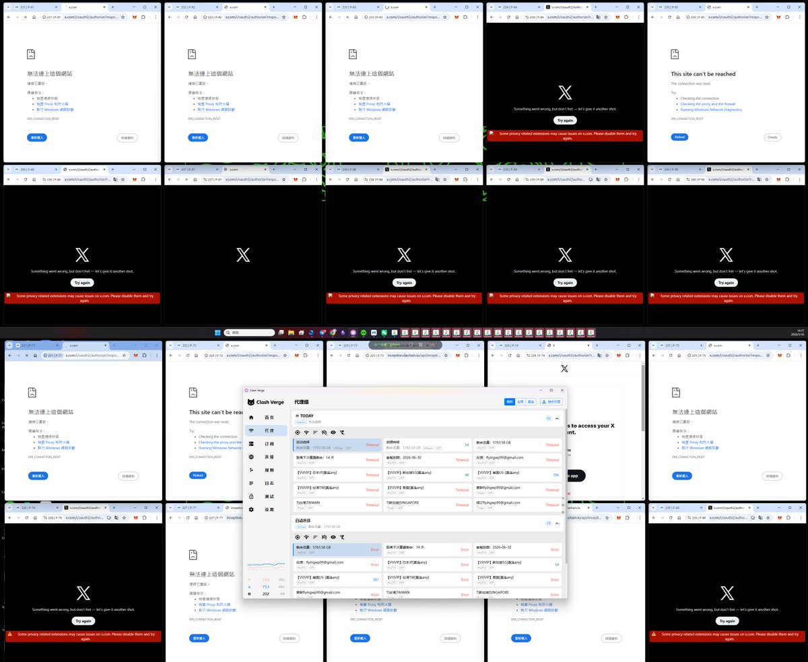Open MetaMask fox extension in window 233 | P-83
This screenshot has width=808, height=662.
(457, 17)
